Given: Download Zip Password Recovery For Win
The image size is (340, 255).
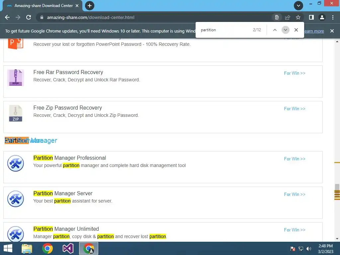Looking at the screenshot, I should [x=295, y=109].
